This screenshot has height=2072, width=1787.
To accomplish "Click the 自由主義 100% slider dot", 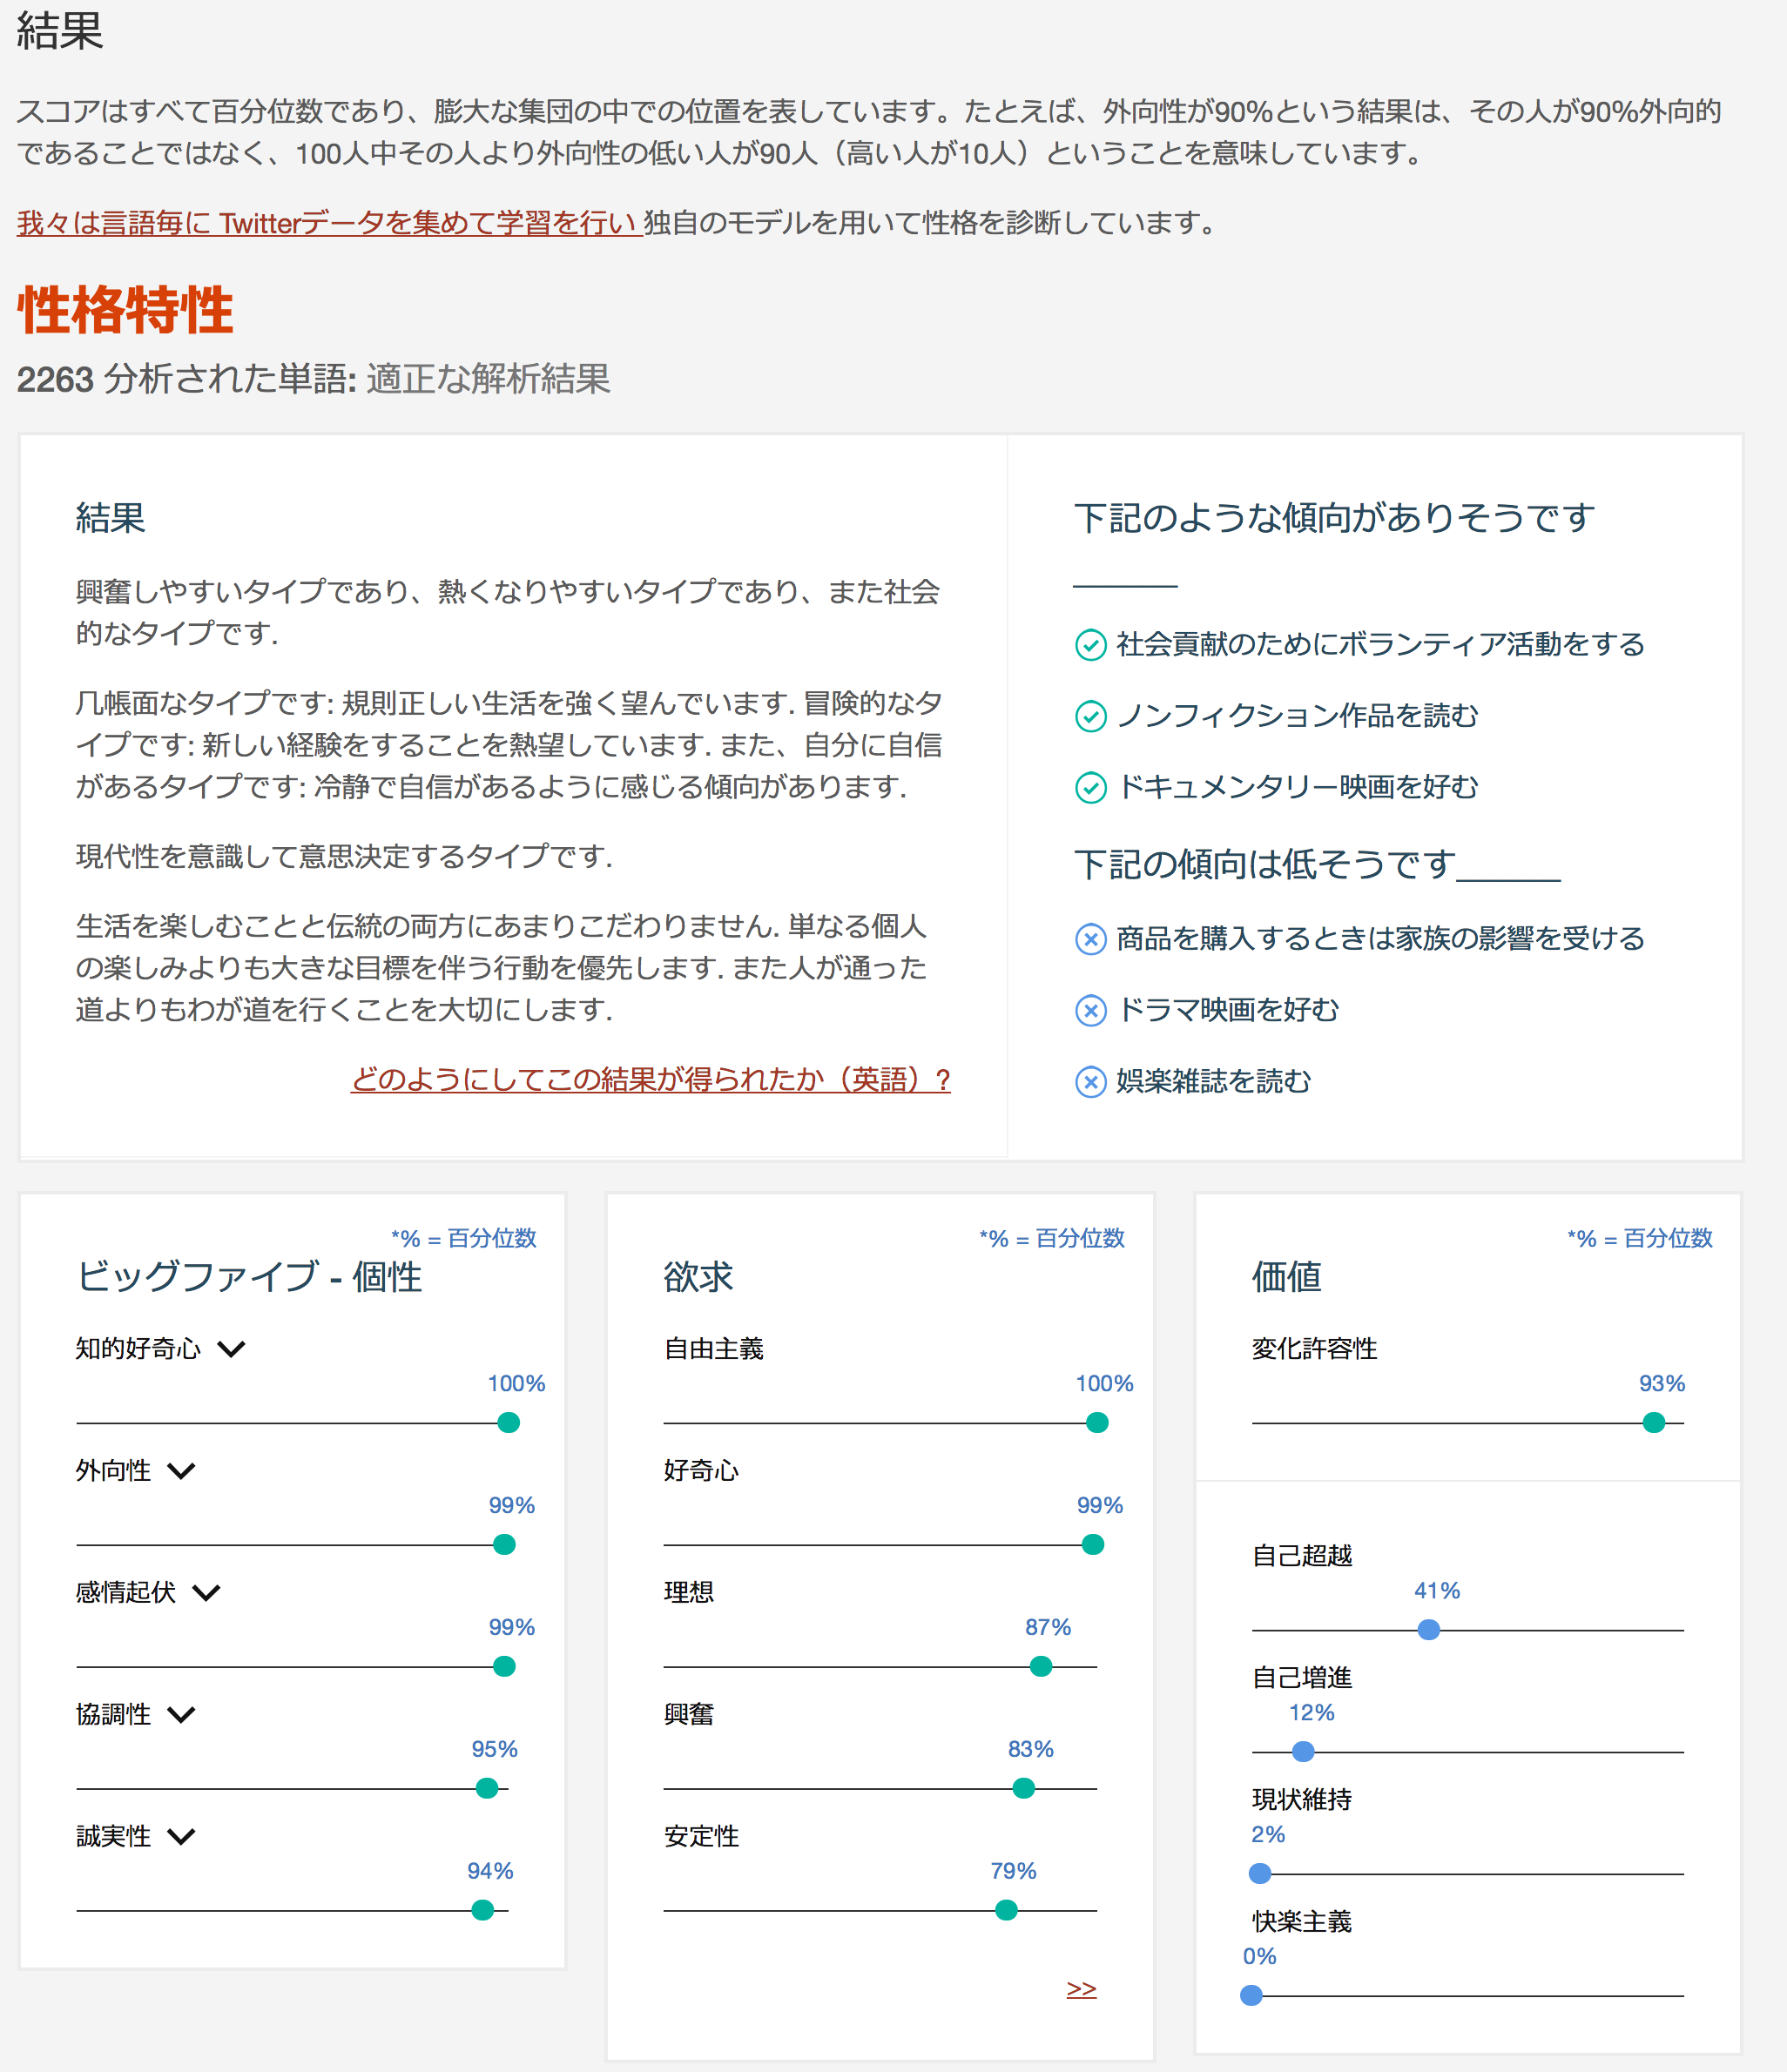I will [x=1096, y=1421].
